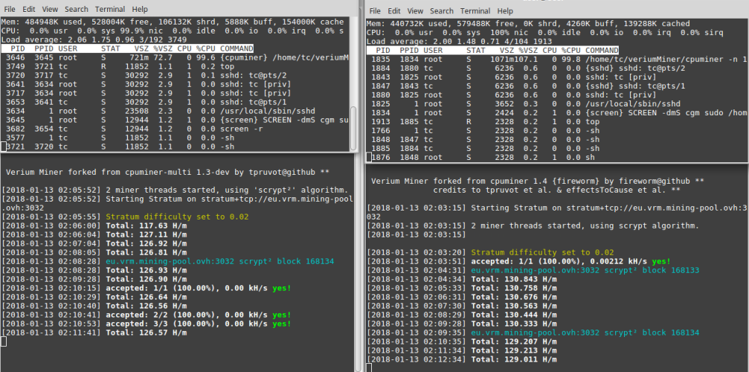Open Edit menu in right terminal

point(394,11)
